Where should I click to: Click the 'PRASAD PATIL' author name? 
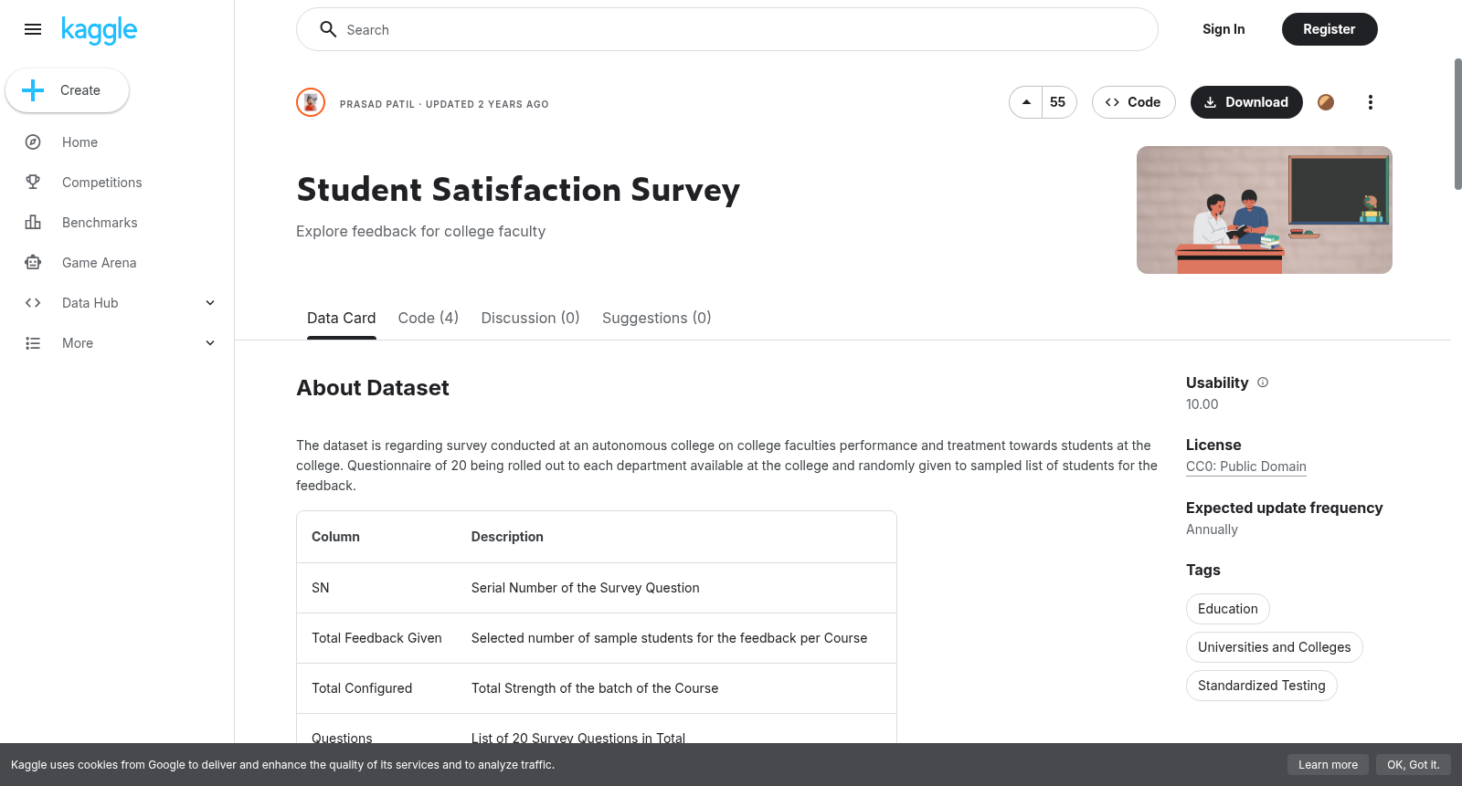click(x=377, y=104)
